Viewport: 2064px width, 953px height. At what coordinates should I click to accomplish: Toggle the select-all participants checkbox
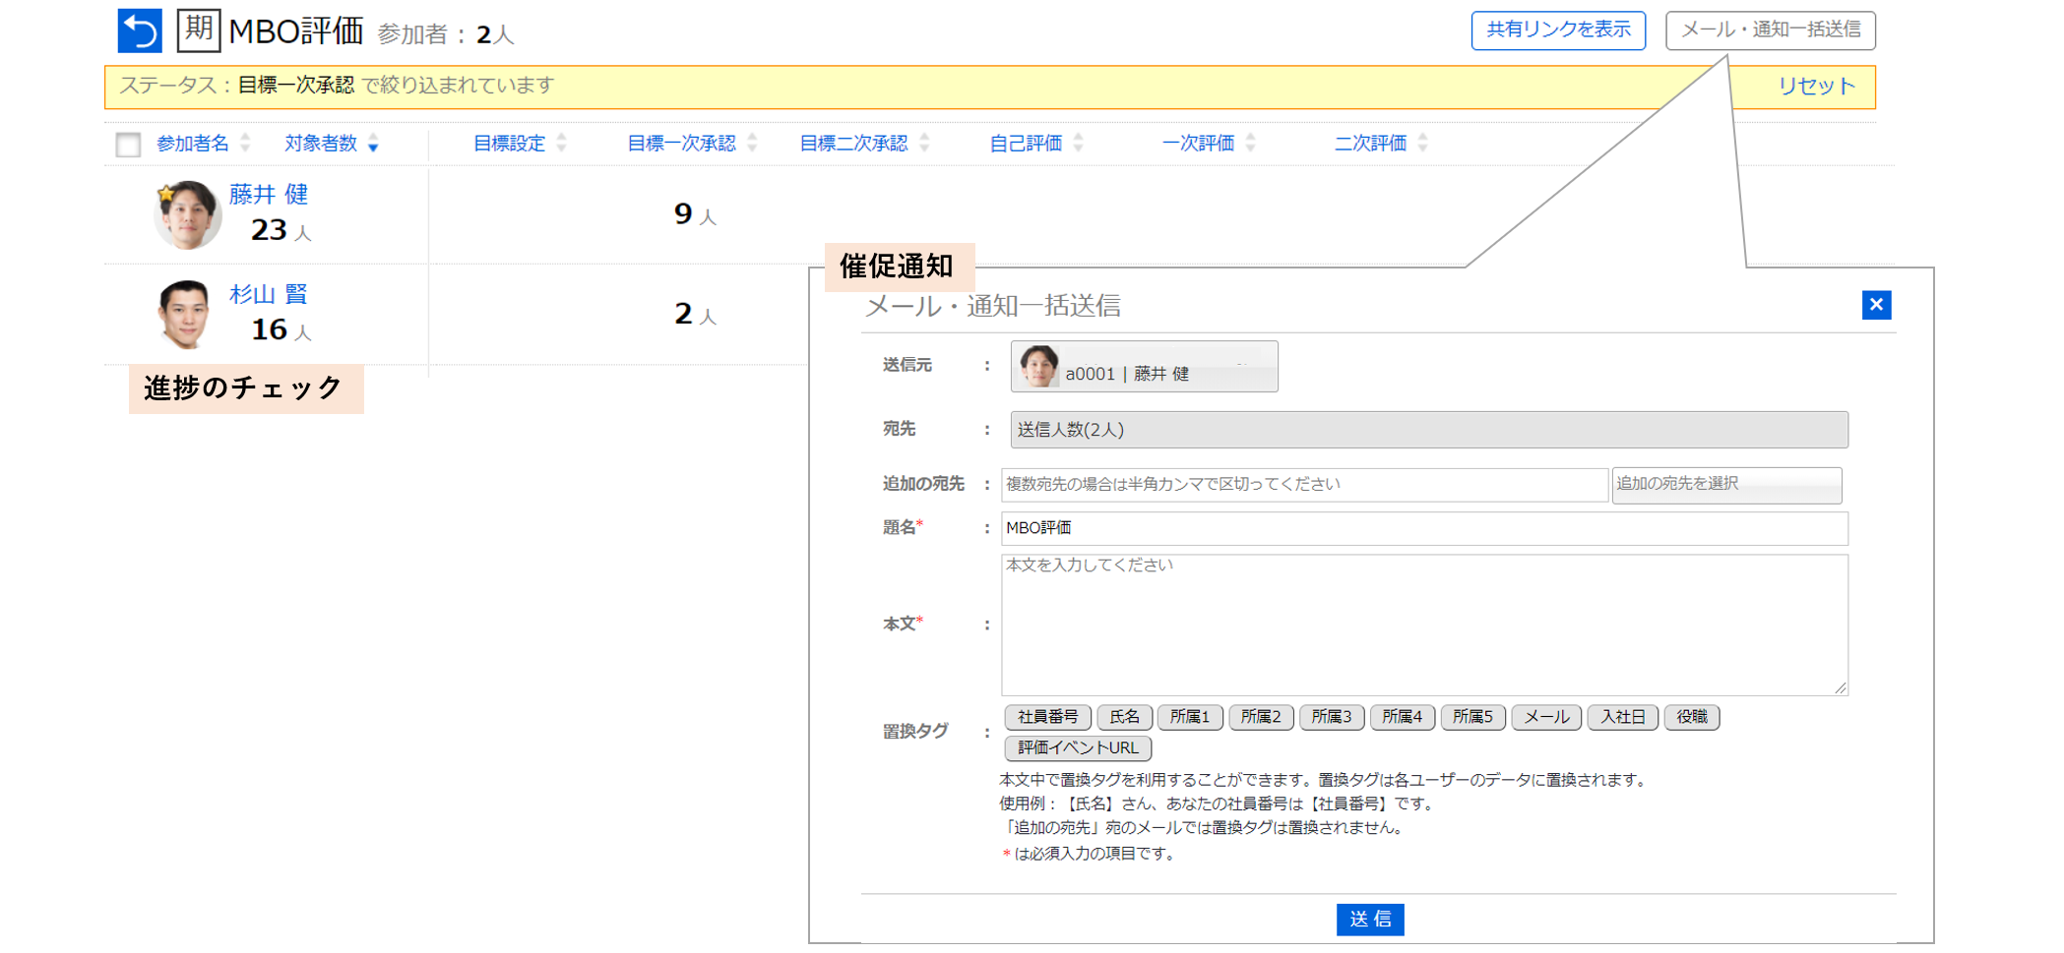[128, 145]
